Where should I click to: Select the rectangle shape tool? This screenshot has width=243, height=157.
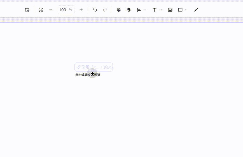point(180,10)
